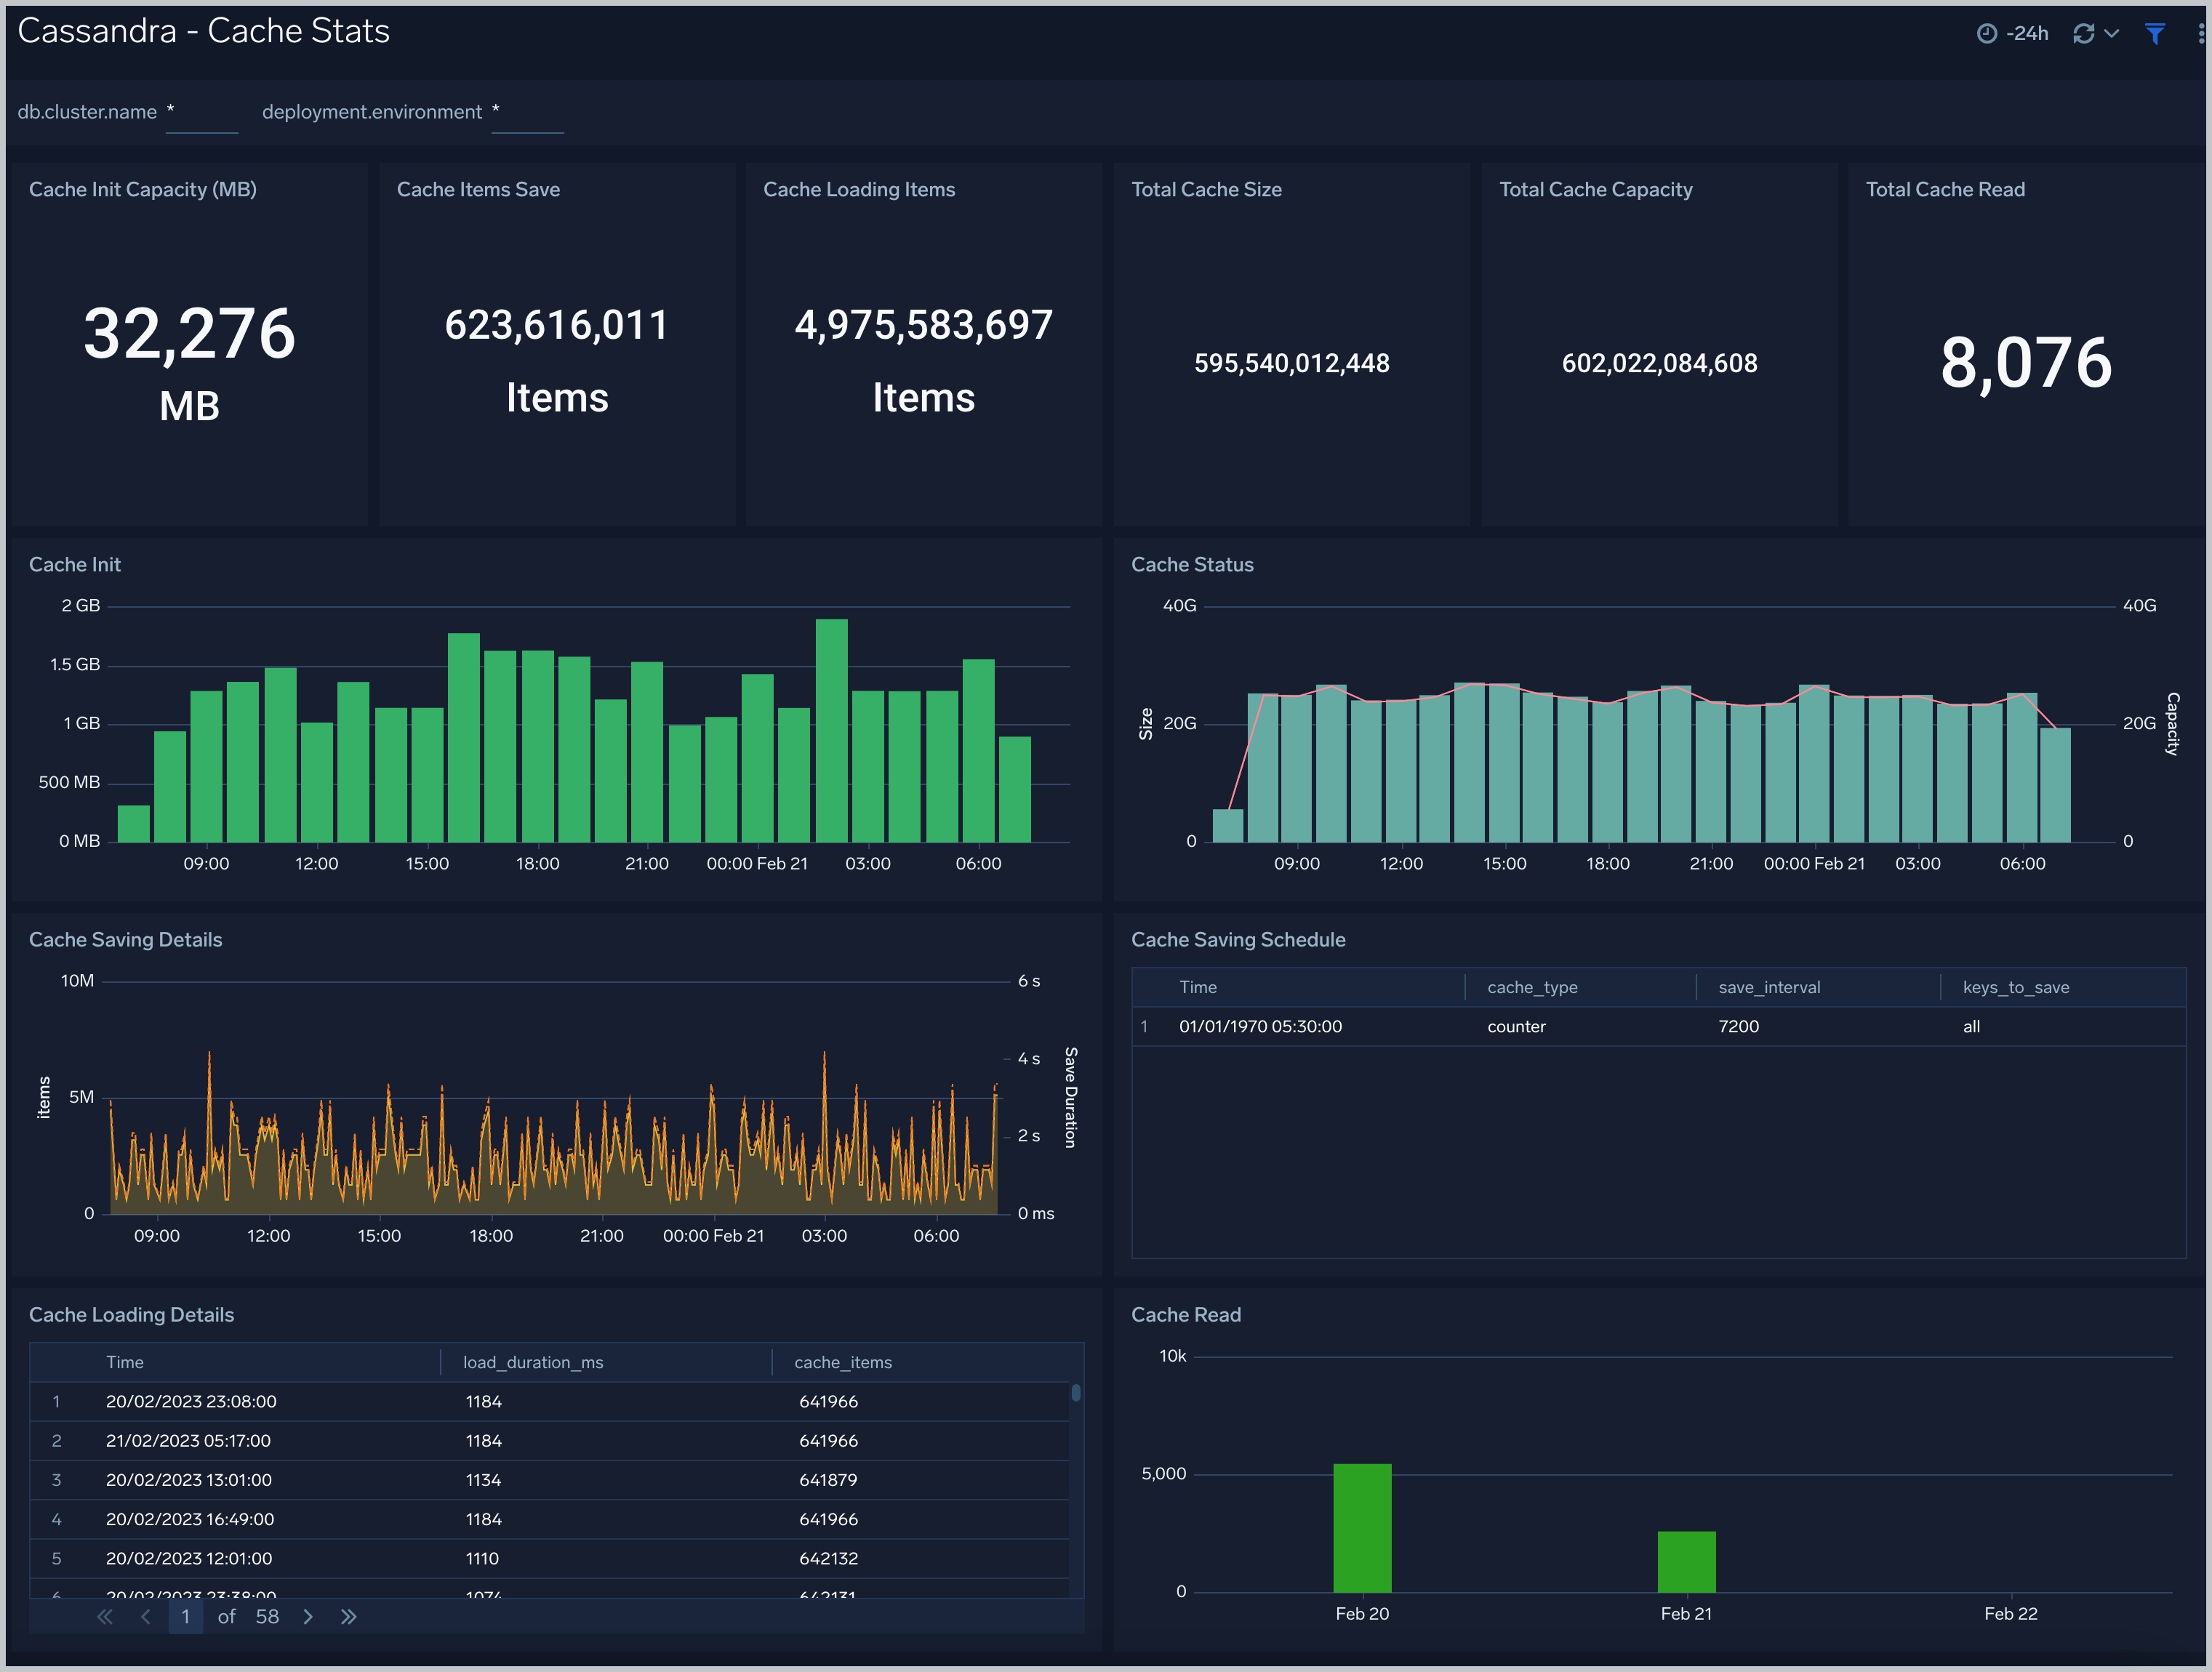Click the 602,022,084,608 value
2212x1672 pixels.
(1659, 363)
